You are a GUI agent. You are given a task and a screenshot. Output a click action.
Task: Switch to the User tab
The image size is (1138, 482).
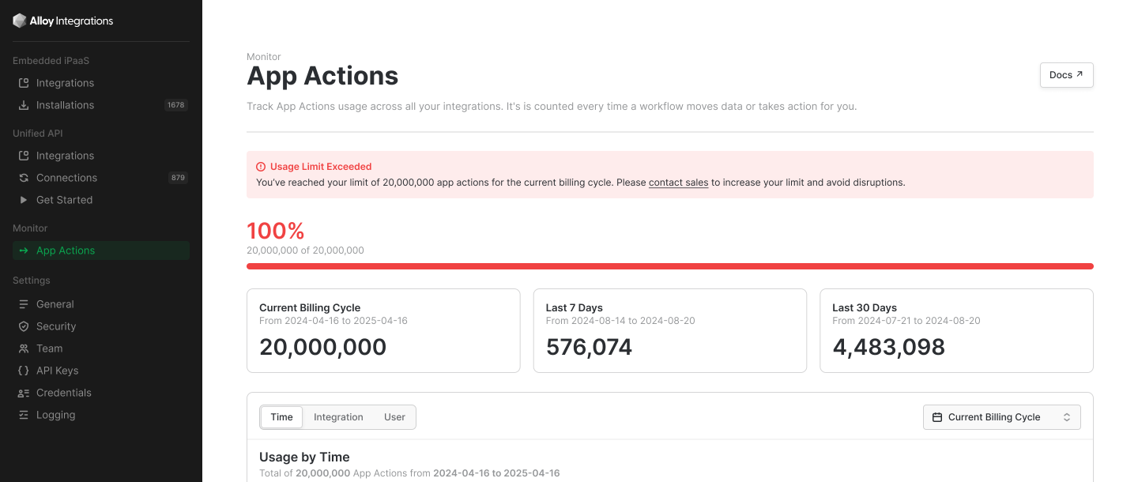tap(394, 417)
